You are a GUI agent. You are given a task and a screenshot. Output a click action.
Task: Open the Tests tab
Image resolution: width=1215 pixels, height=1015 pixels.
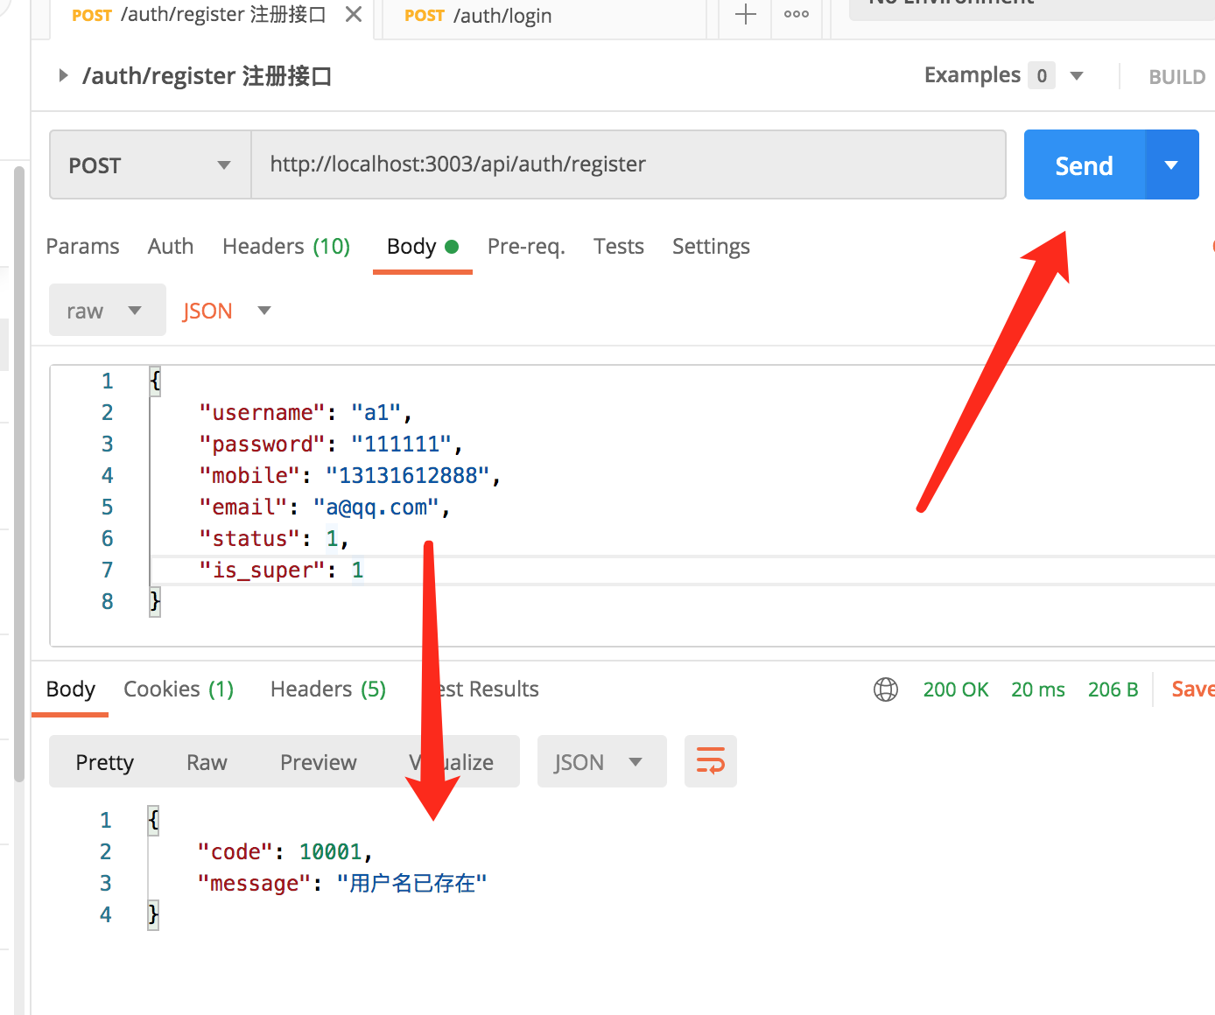click(x=619, y=247)
